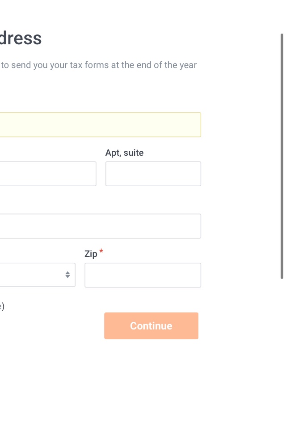The height and width of the screenshot is (436, 286).
Task: Expand the combo box above the partial text
Action: (36, 275)
